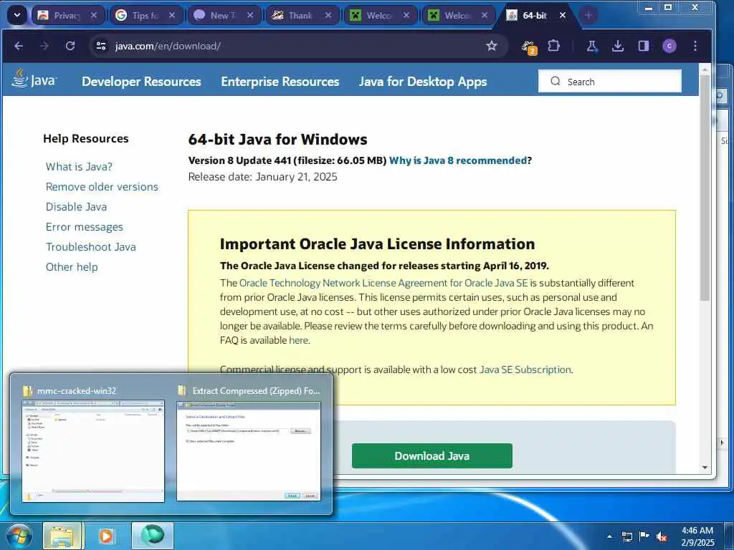
Task: Open the Action Center flag icon
Action: tap(644, 536)
